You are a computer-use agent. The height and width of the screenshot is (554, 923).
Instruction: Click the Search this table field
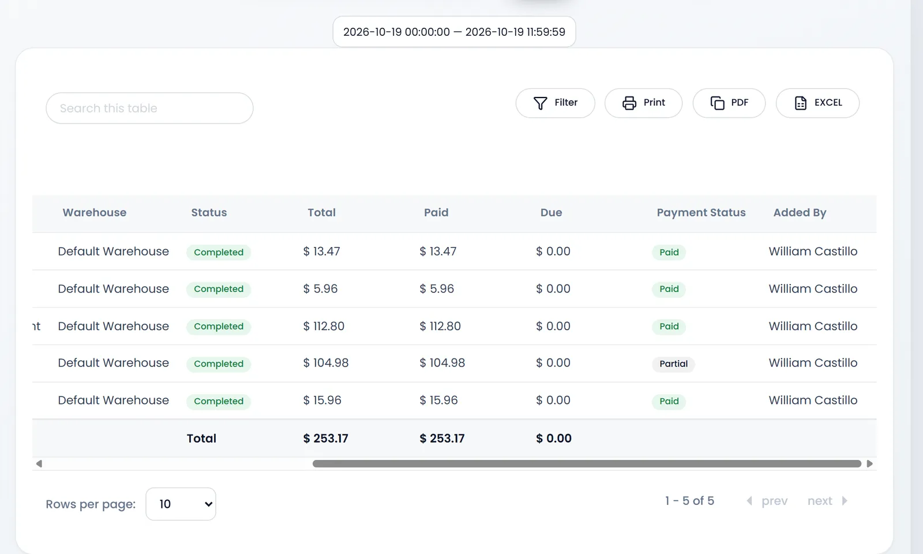pyautogui.click(x=149, y=108)
